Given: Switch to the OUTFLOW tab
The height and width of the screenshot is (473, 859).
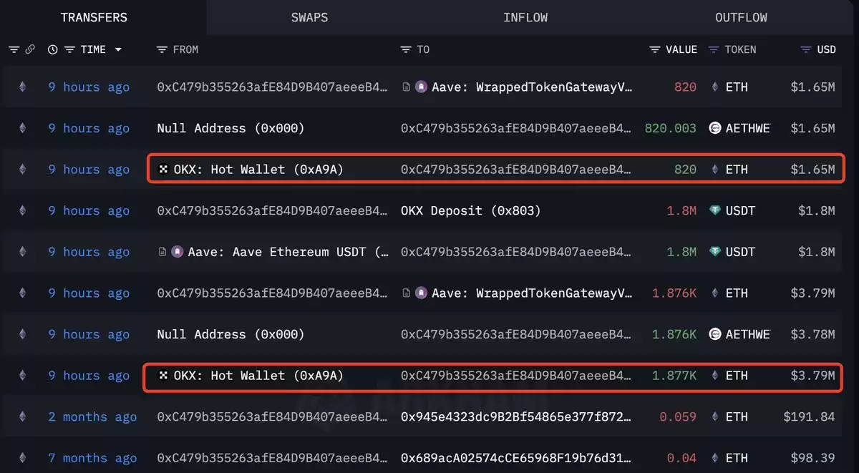Looking at the screenshot, I should click(741, 17).
